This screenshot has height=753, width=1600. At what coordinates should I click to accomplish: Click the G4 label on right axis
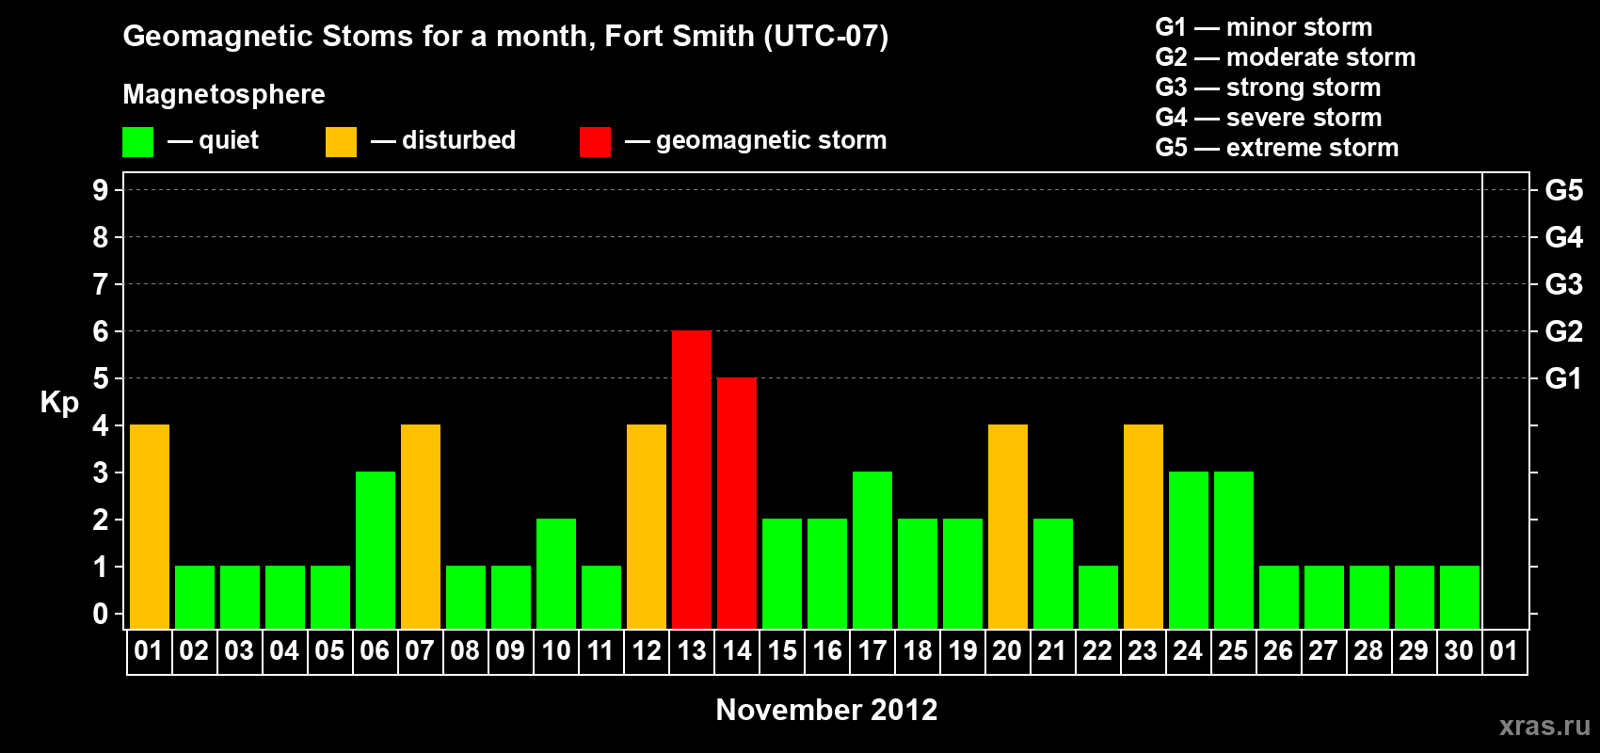(x=1564, y=237)
